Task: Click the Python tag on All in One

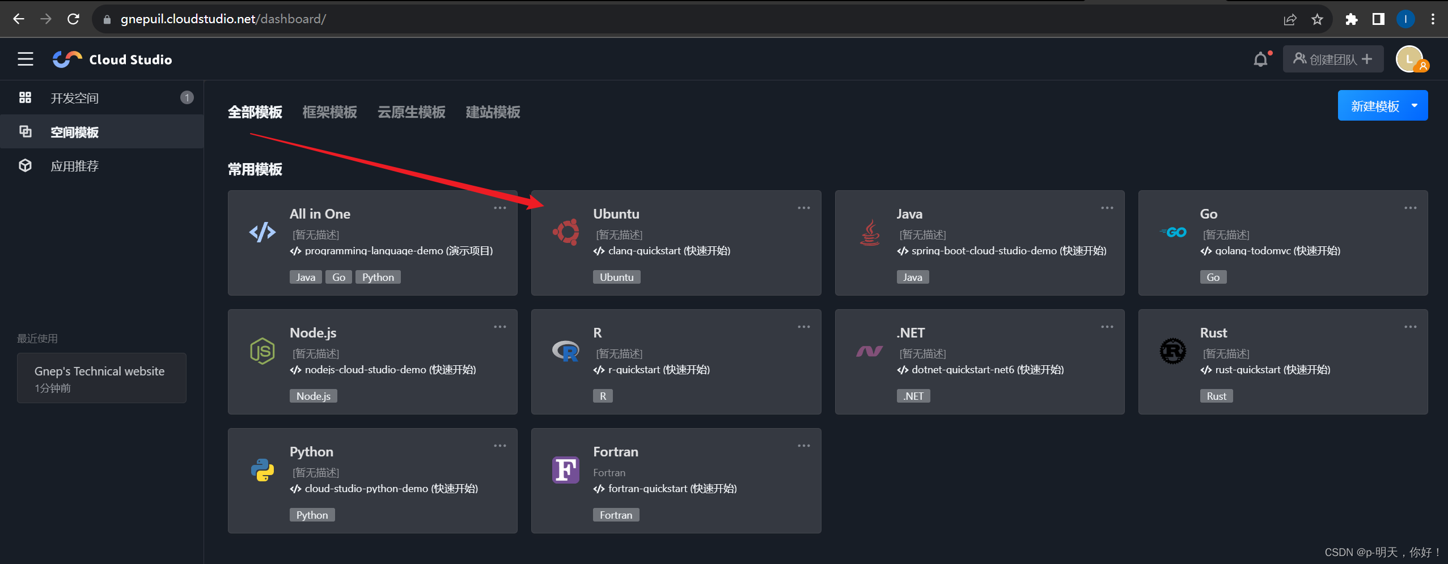Action: [378, 277]
